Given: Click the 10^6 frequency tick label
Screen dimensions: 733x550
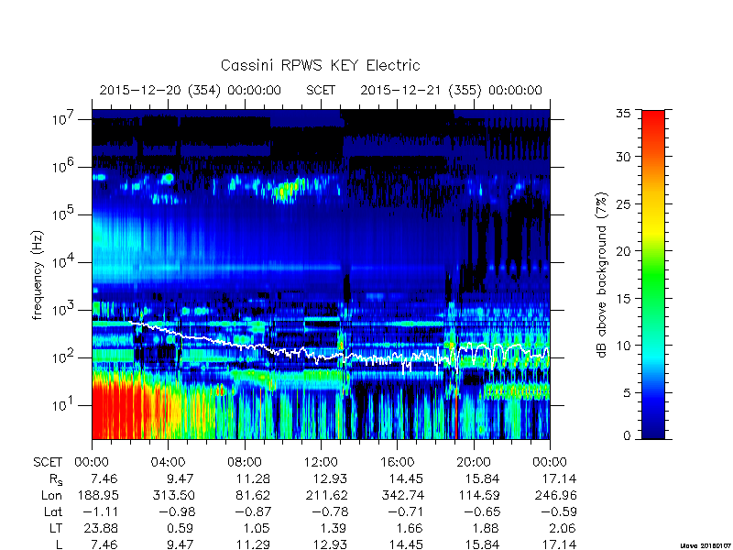Looking at the screenshot, I should (62, 167).
